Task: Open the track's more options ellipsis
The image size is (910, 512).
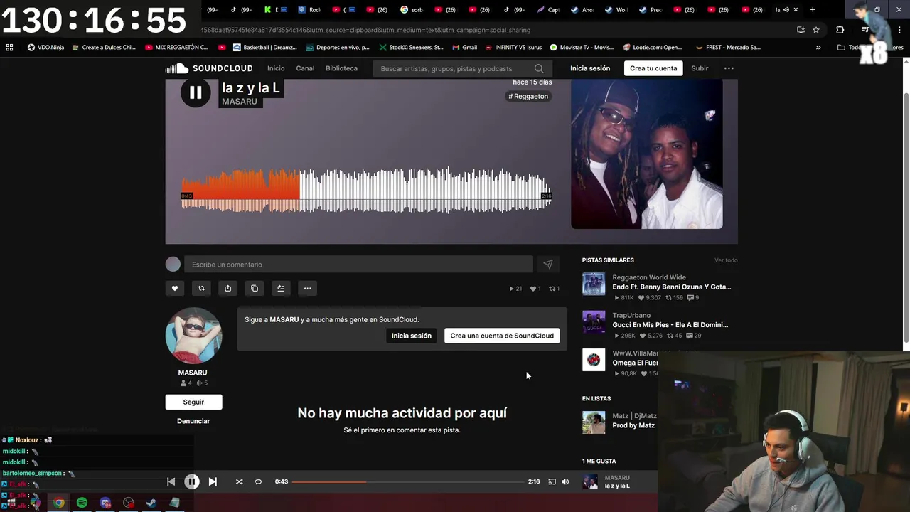Action: pyautogui.click(x=307, y=288)
